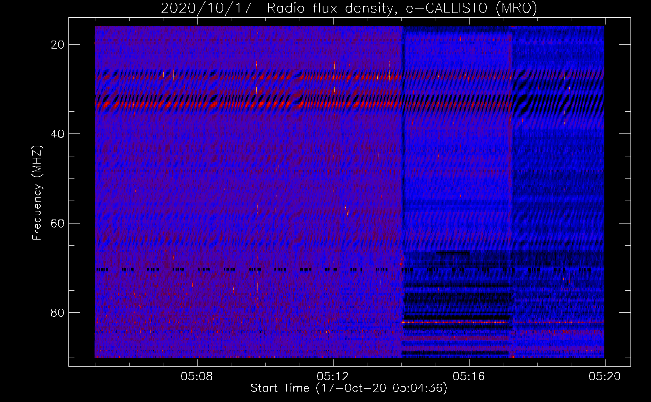This screenshot has width=651, height=402.
Task: Click the frequency tick label '80'
Action: [x=58, y=312]
